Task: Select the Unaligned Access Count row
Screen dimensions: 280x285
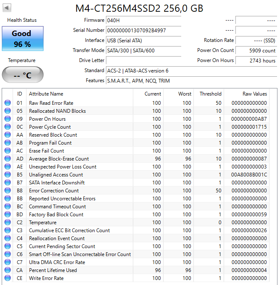Action: pyautogui.click(x=56, y=175)
